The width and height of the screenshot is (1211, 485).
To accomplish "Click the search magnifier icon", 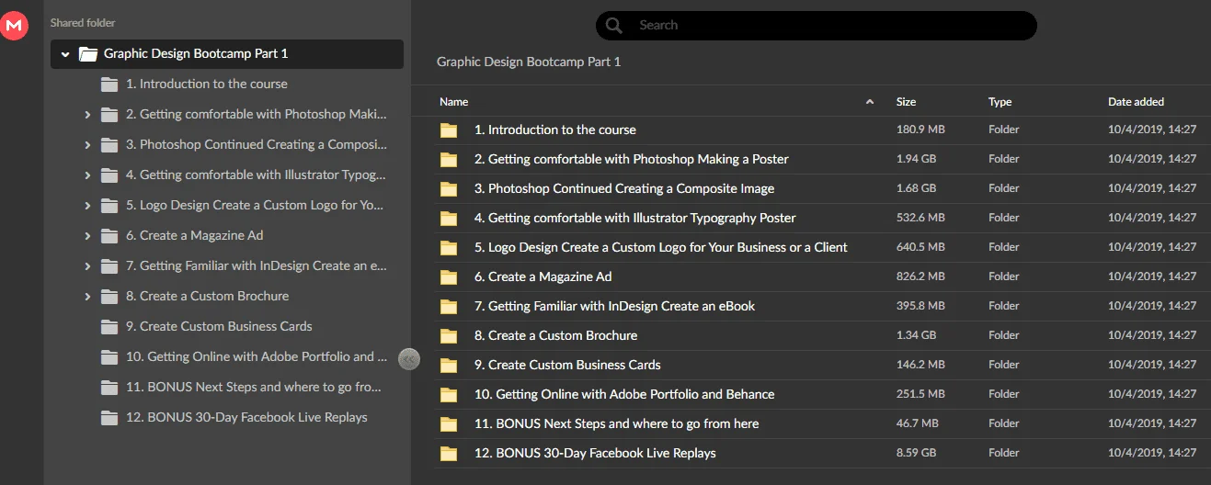I will point(613,26).
